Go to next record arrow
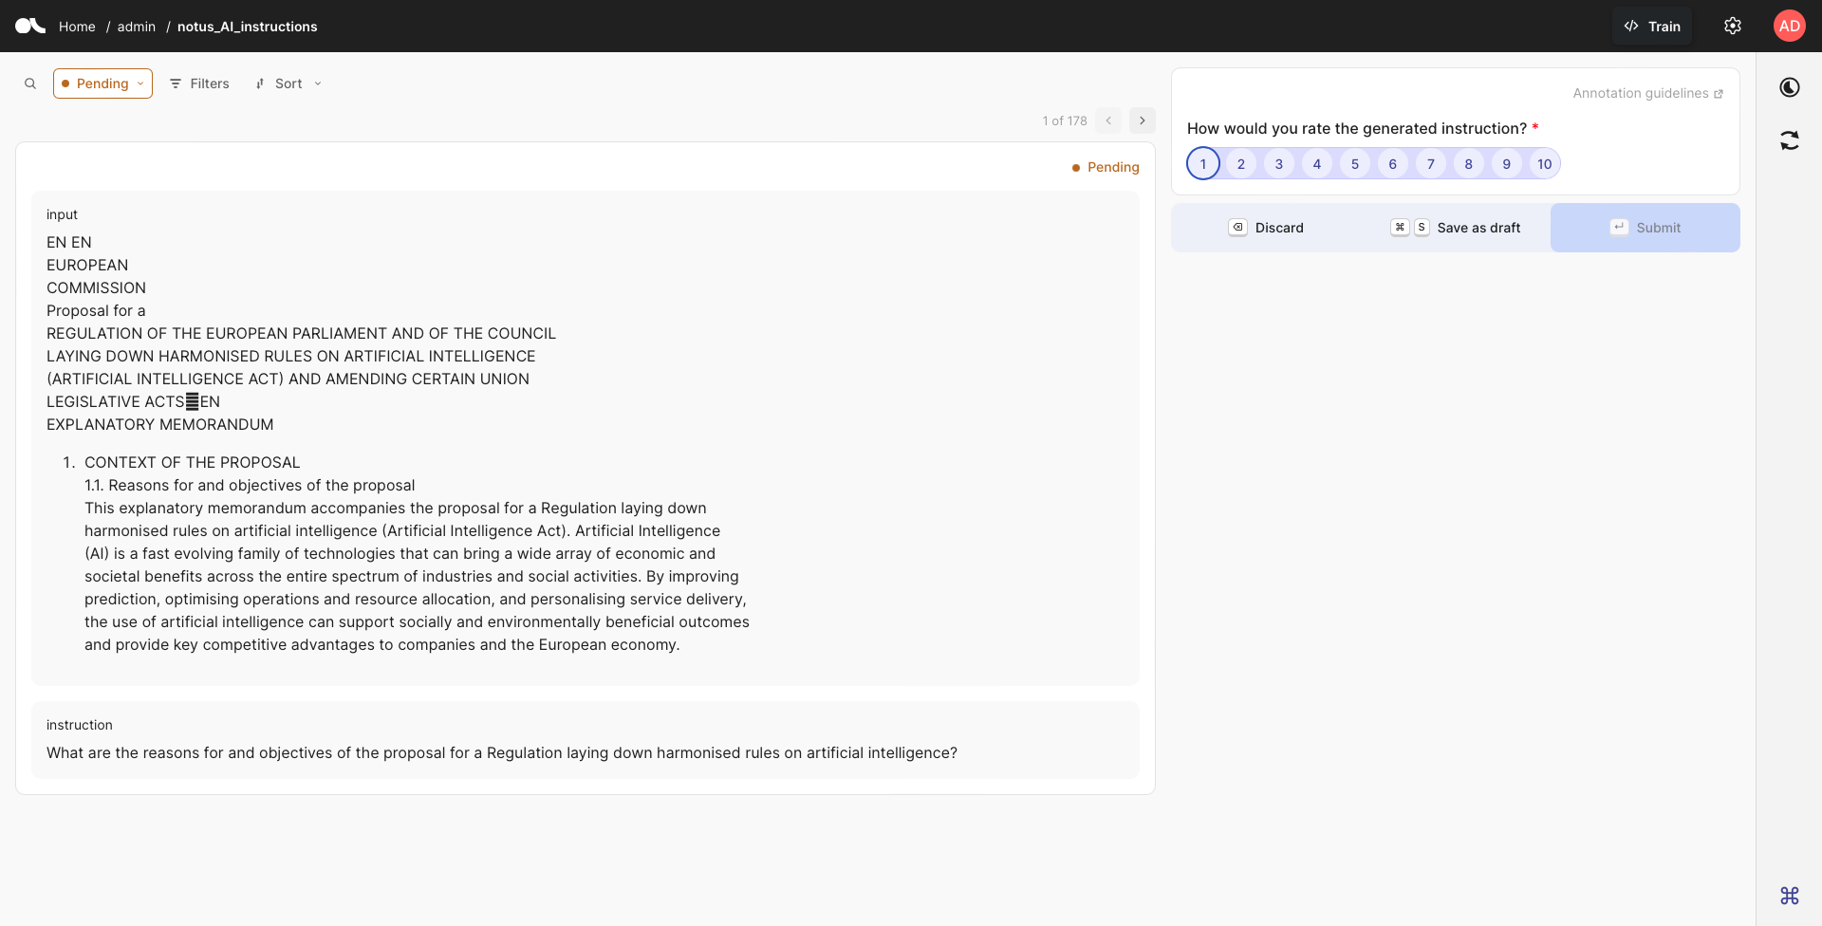This screenshot has width=1822, height=926. (1142, 120)
